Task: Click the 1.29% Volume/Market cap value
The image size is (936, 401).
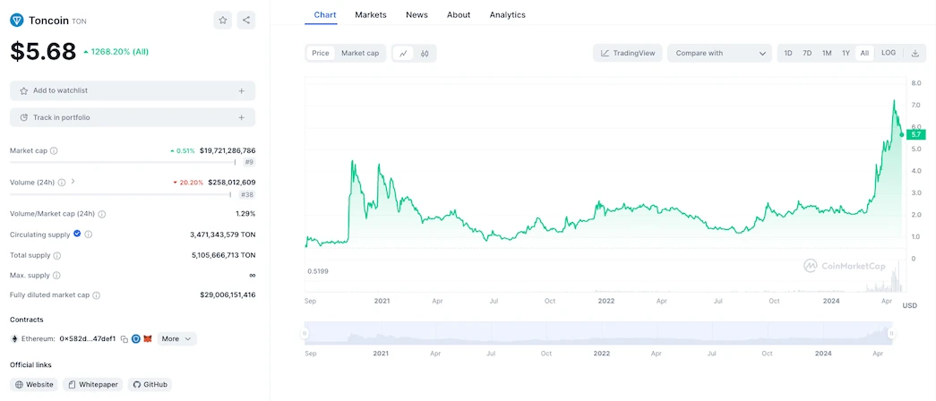Action: pyautogui.click(x=245, y=214)
